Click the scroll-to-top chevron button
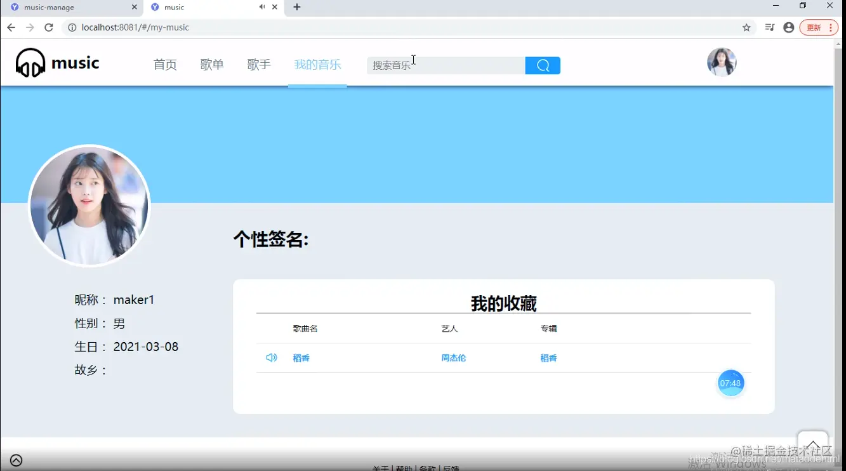Screen dimensions: 846x471 pos(813,446)
